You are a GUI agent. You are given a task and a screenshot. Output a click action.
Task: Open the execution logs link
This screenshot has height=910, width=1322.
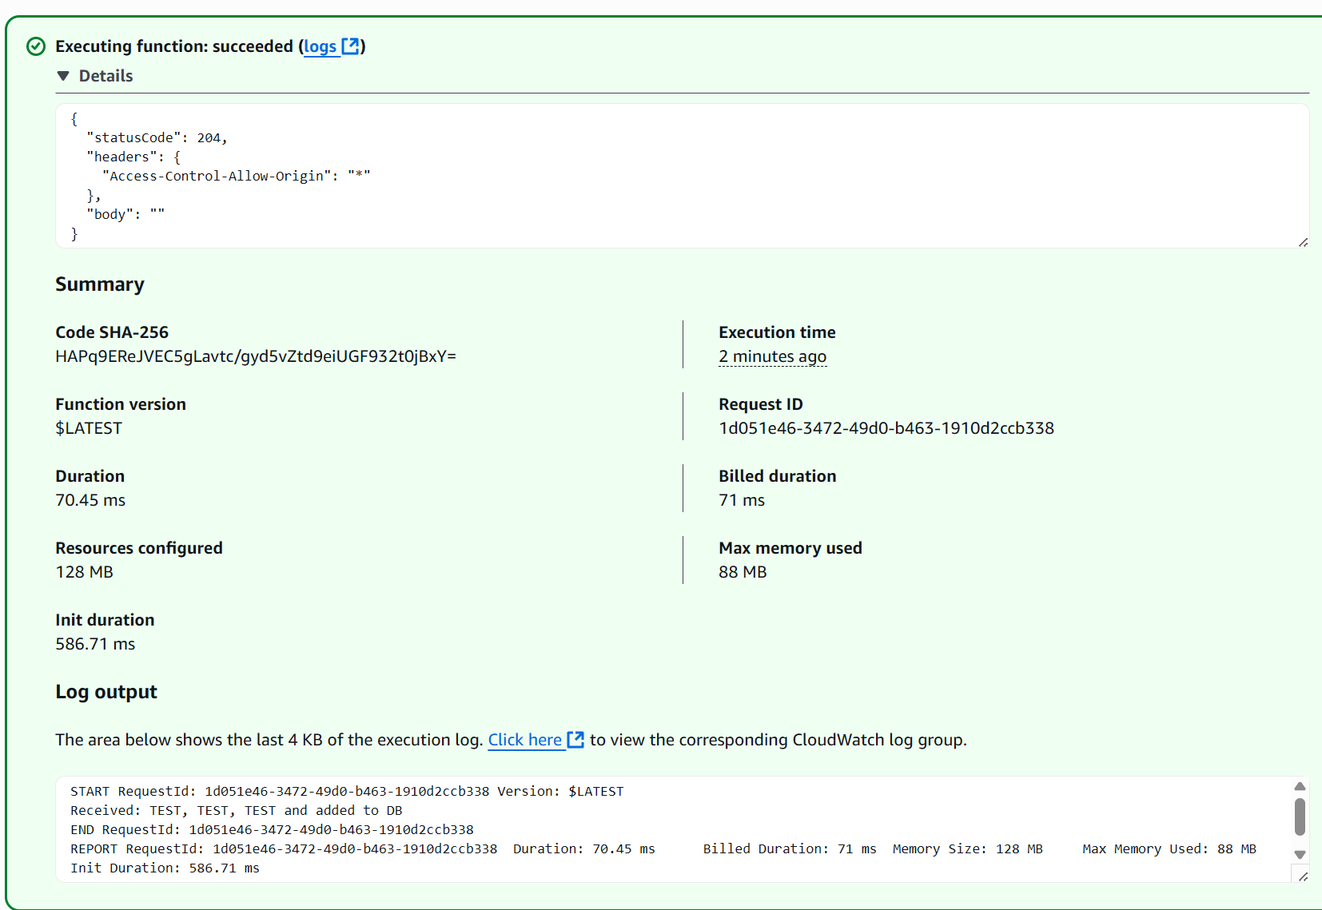(320, 46)
